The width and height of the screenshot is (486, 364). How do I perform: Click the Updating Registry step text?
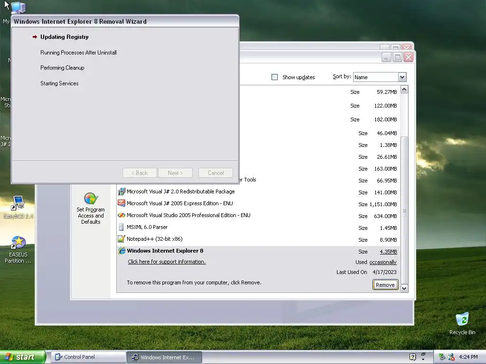pos(65,37)
